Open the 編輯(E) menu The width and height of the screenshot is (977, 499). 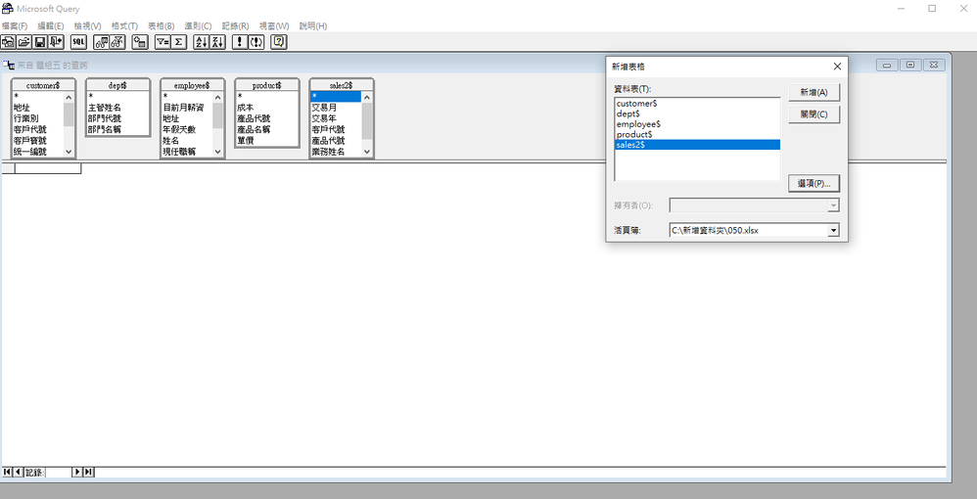pos(51,26)
